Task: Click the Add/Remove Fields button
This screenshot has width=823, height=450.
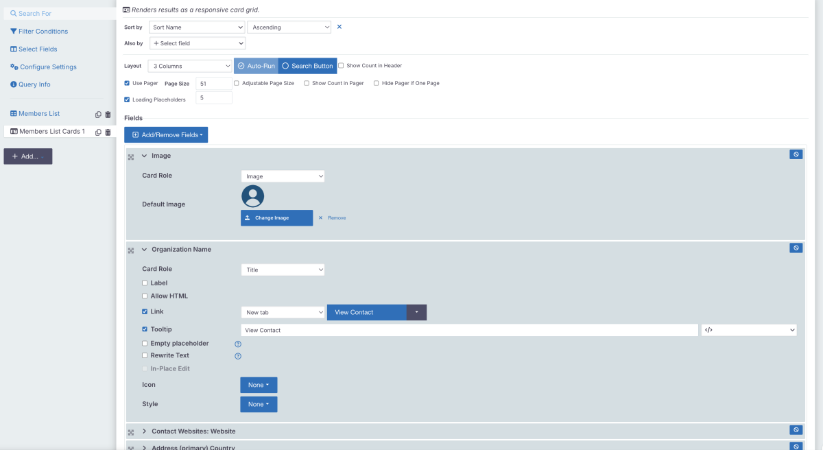Action: tap(166, 135)
